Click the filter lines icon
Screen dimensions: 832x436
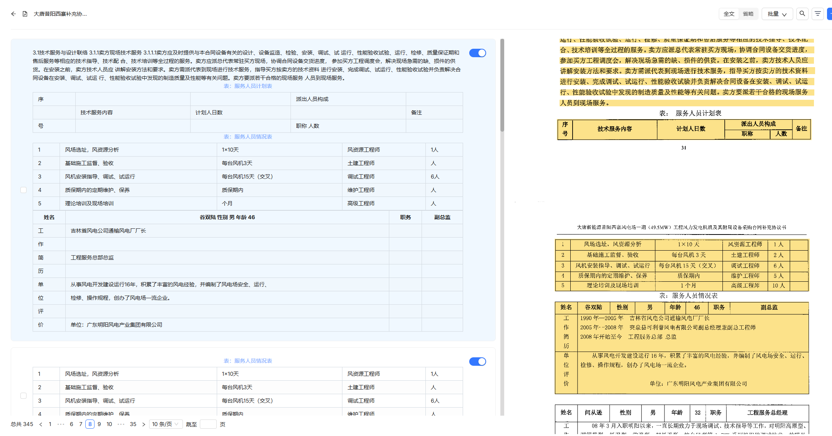point(817,14)
